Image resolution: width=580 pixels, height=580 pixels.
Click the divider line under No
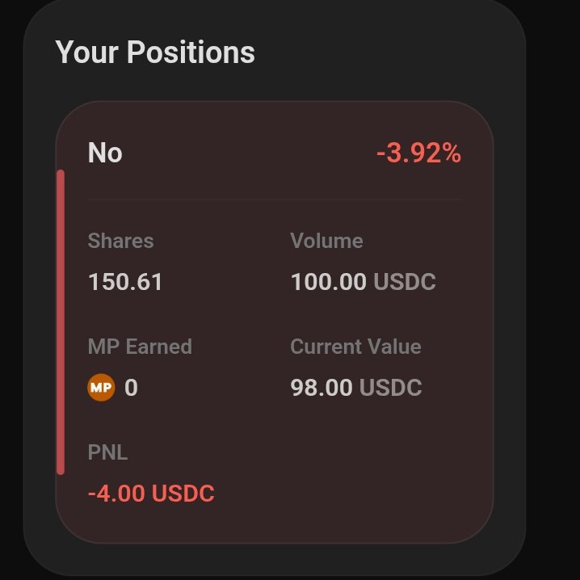tap(275, 200)
